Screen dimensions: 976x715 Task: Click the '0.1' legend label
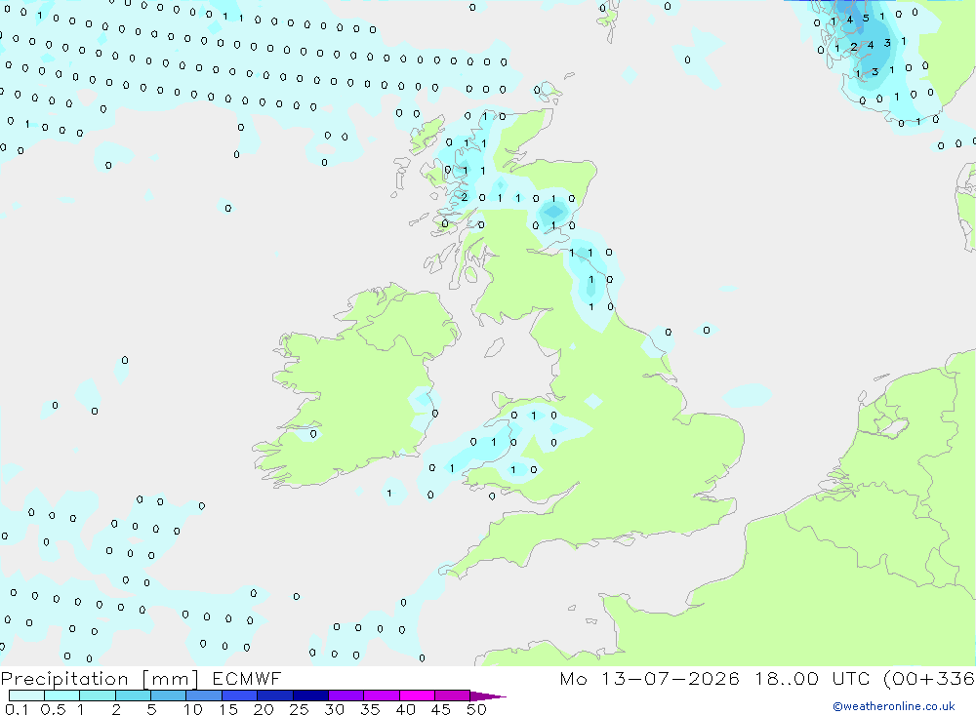(17, 709)
